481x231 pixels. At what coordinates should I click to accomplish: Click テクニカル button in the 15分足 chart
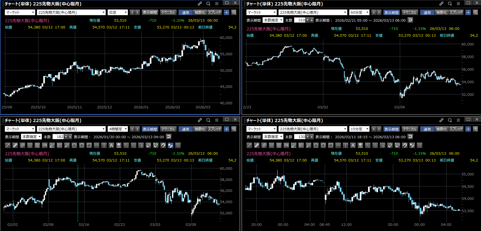[410, 129]
